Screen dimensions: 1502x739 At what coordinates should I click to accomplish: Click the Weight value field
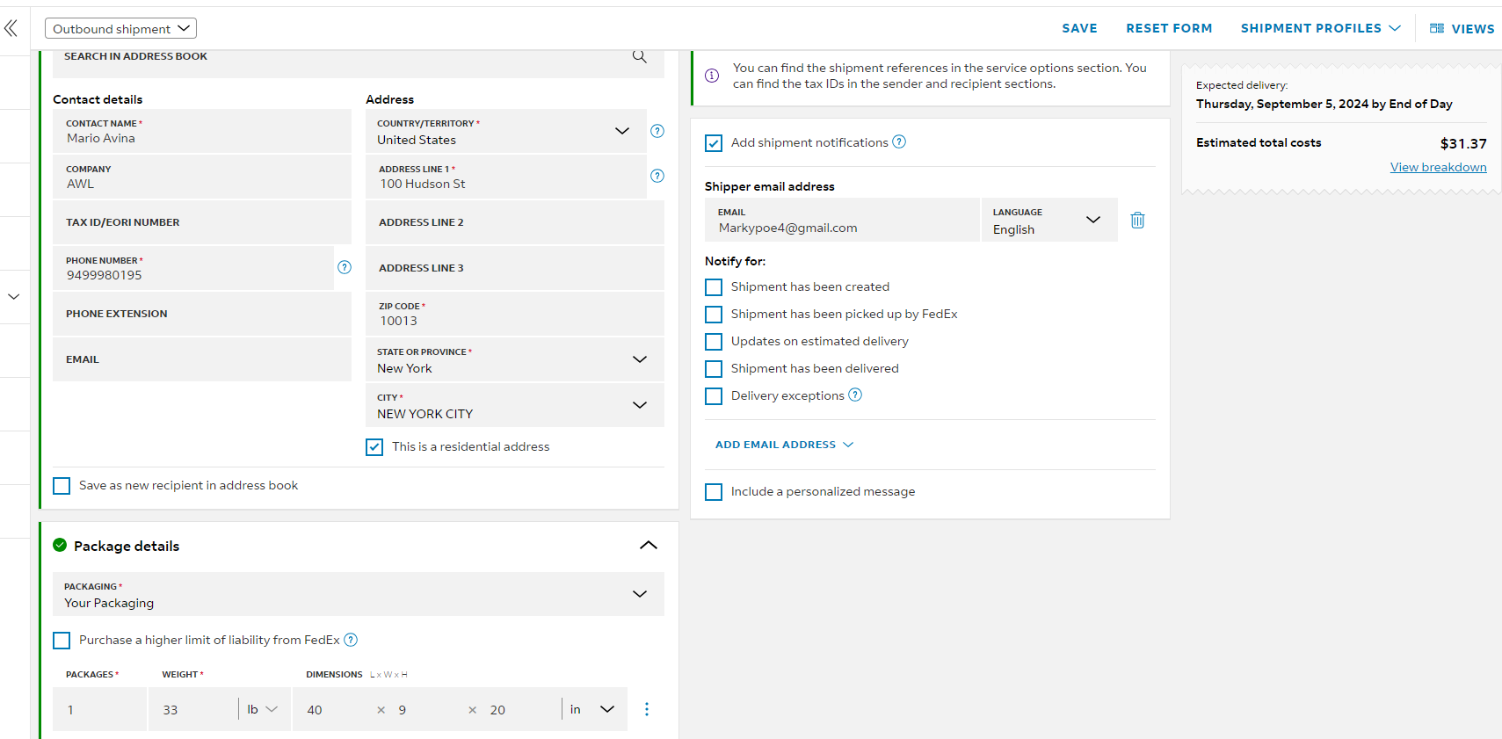click(x=193, y=709)
